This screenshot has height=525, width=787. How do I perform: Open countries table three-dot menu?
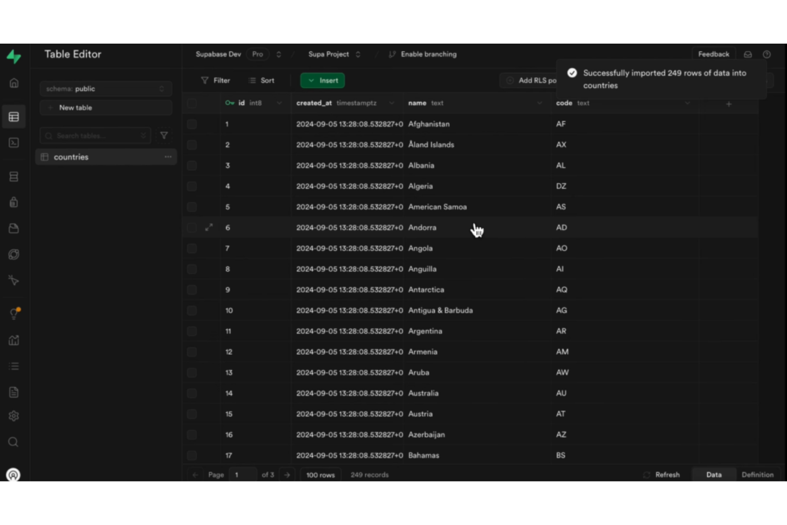click(x=168, y=157)
